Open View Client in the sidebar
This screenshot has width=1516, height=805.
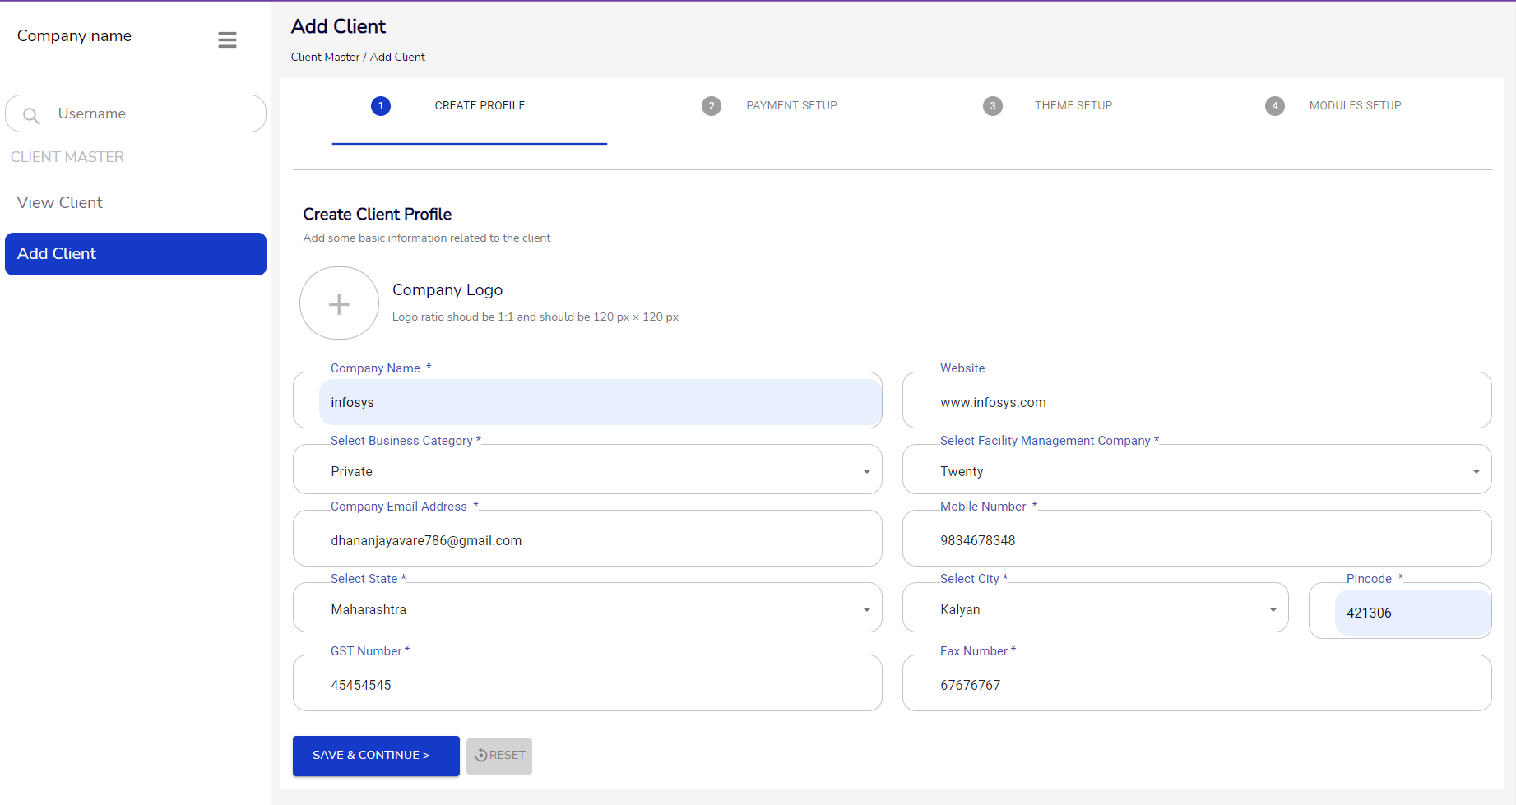point(60,202)
